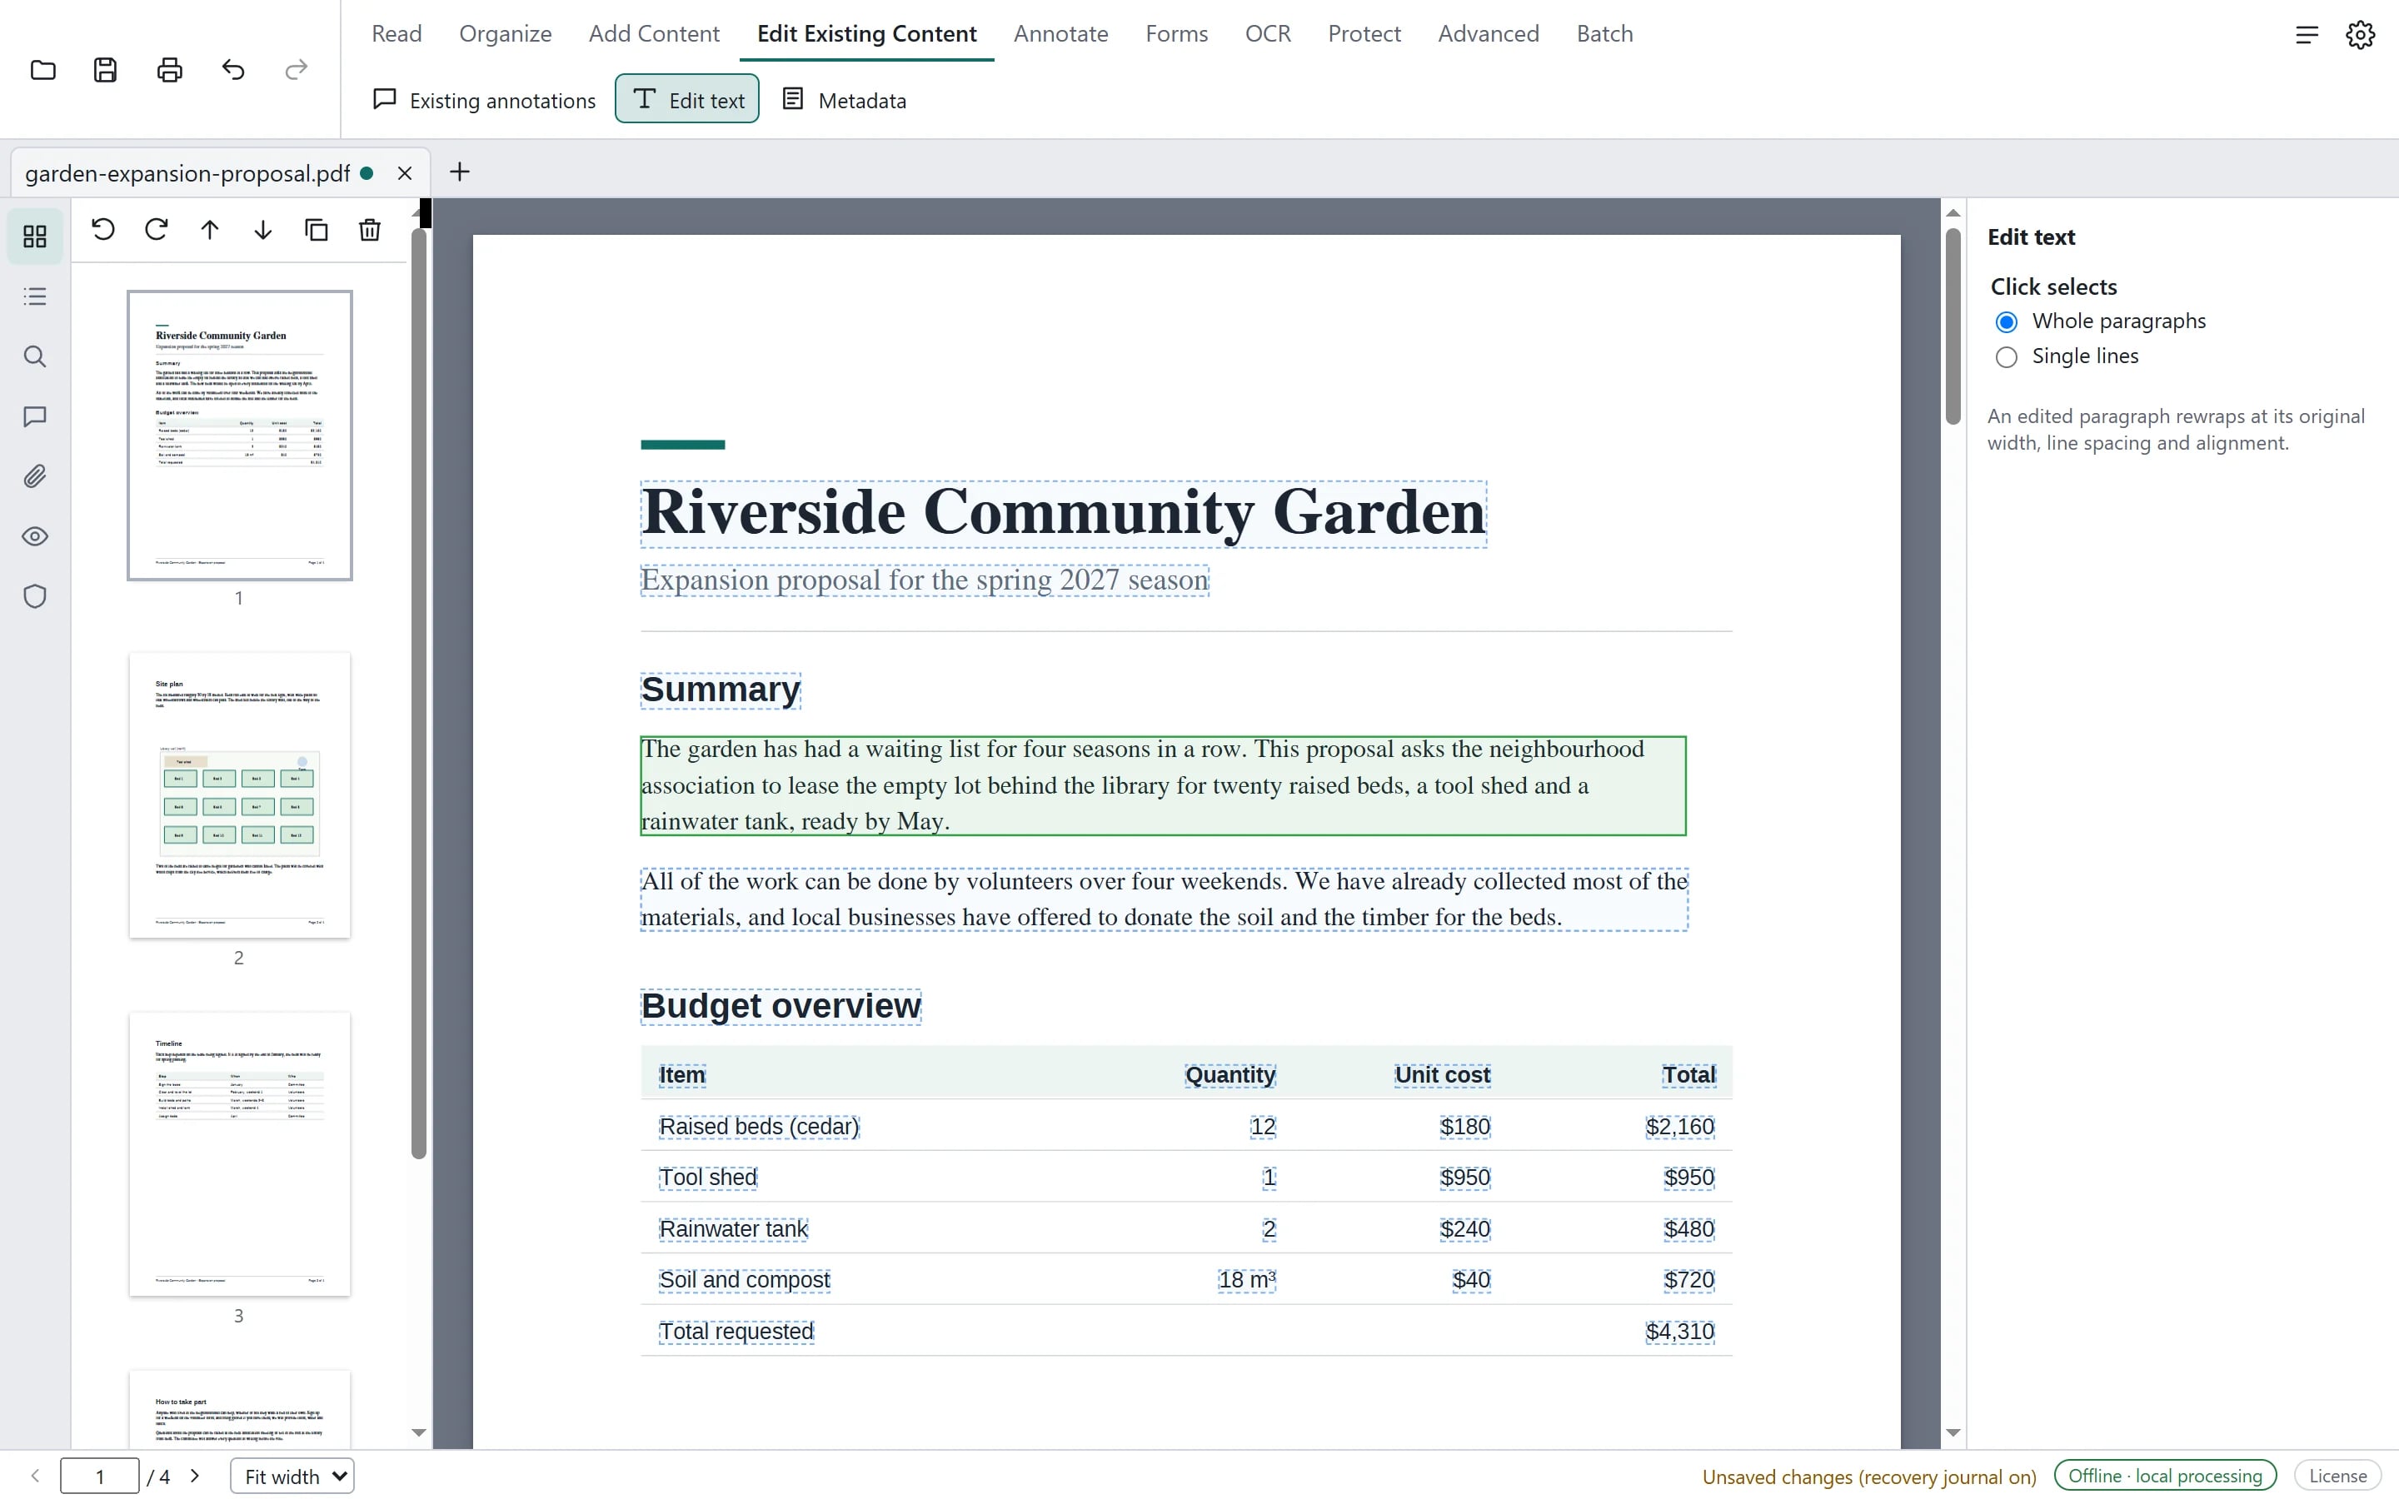Redo with the top toolbar arrow
This screenshot has width=2399, height=1499.
[297, 71]
